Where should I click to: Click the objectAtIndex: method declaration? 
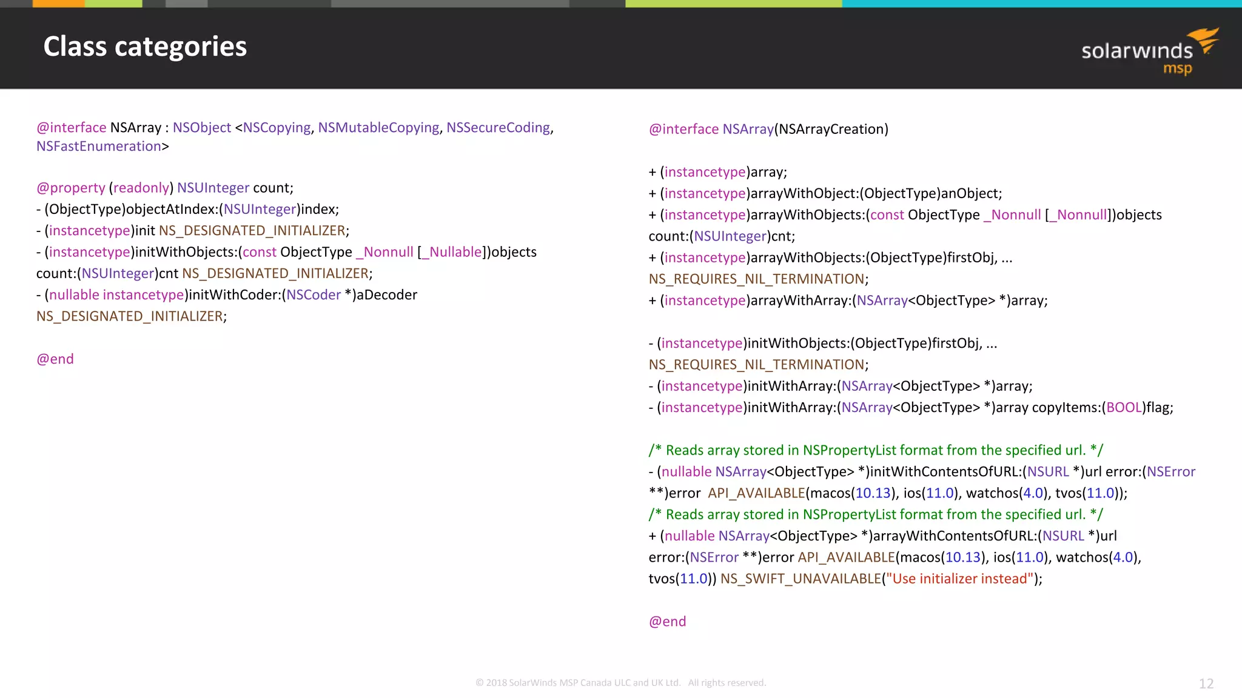coord(188,210)
